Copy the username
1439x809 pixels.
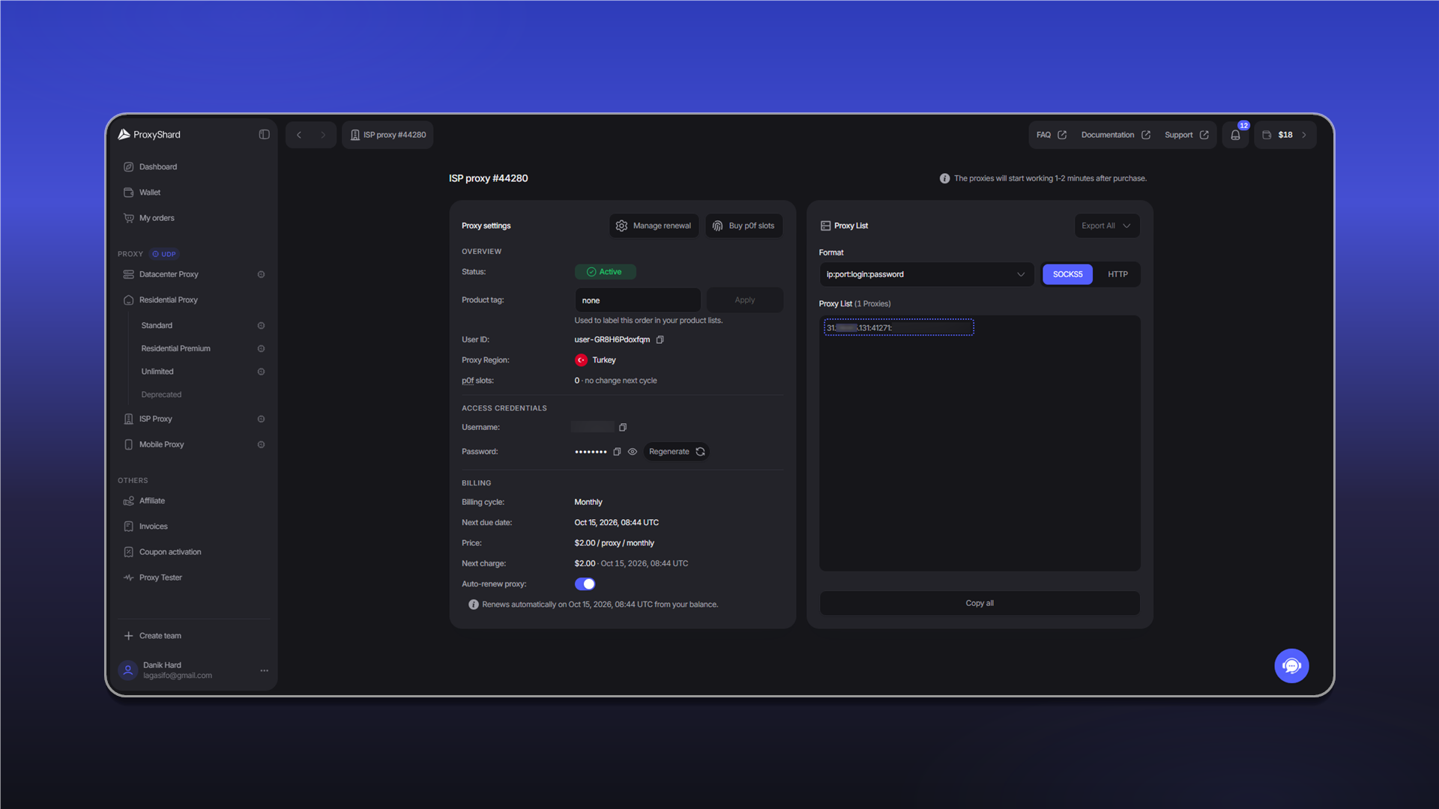(x=623, y=428)
